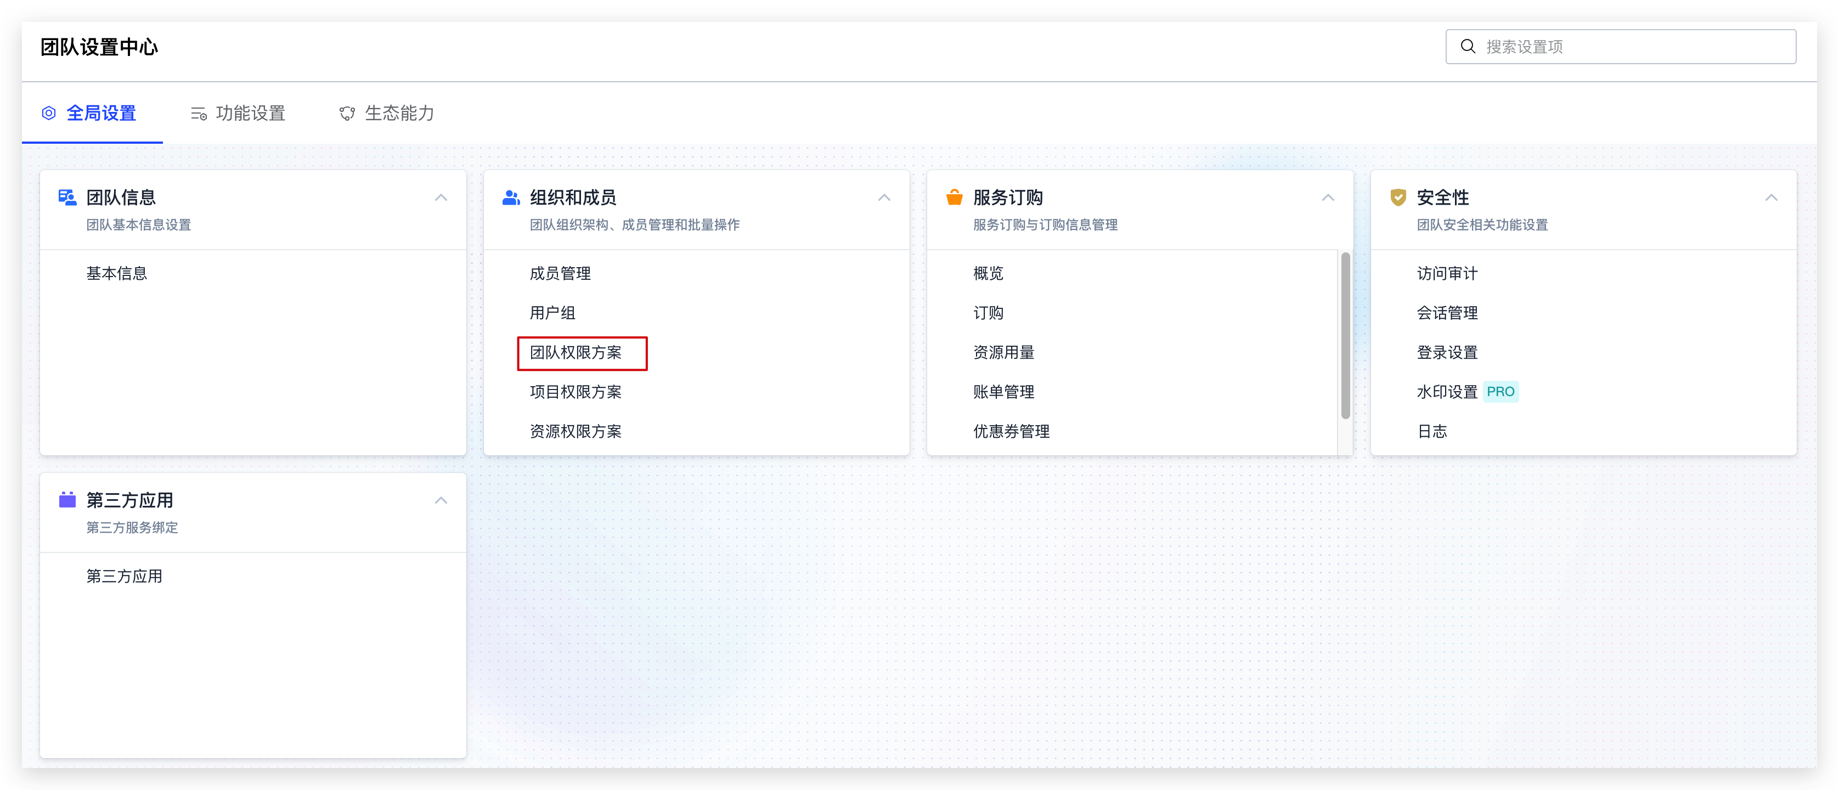Click the 组织和成员 card heading

tap(573, 198)
